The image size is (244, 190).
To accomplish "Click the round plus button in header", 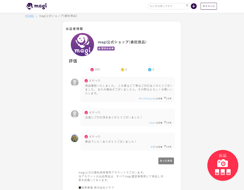I will coord(194,6).
